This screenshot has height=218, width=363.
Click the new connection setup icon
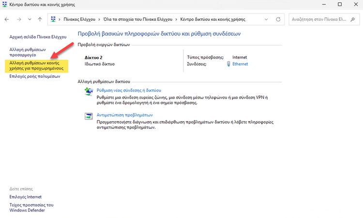click(89, 91)
